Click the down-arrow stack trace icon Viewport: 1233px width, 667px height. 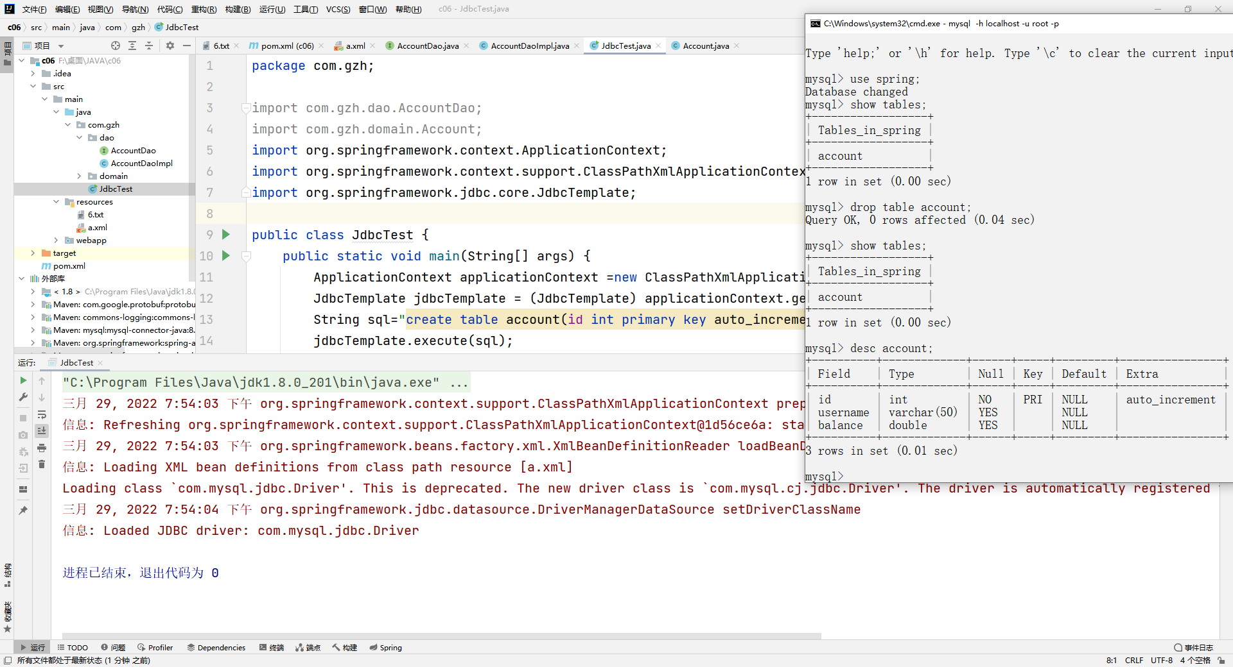pos(42,398)
